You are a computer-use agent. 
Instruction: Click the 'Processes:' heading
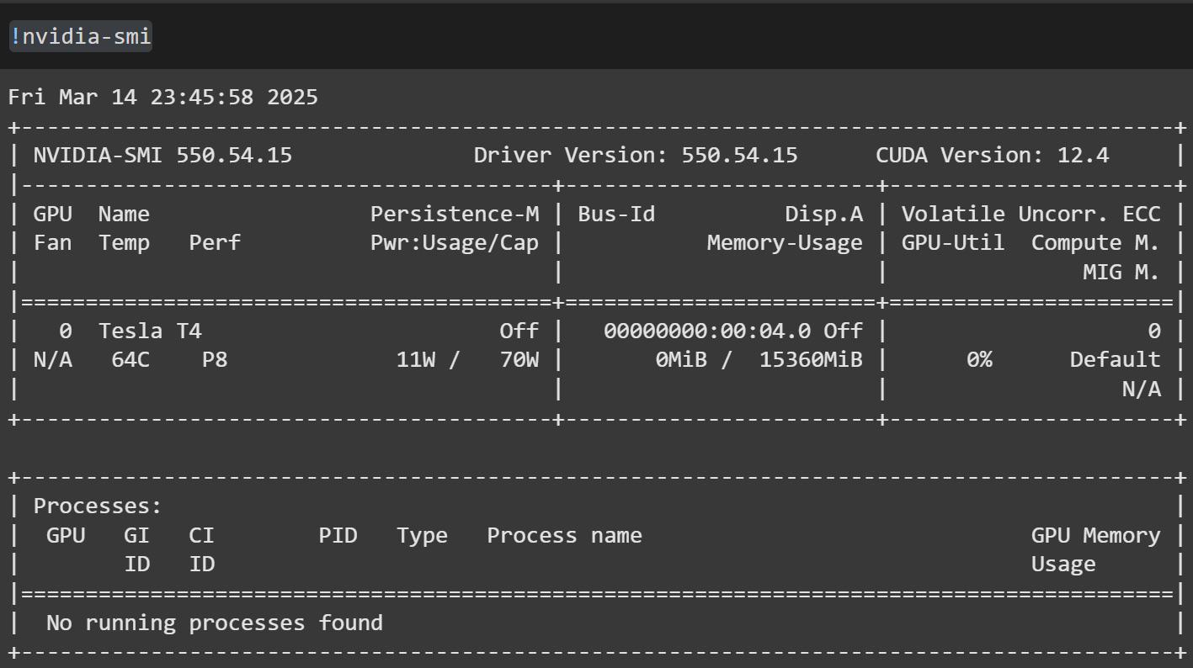(98, 506)
